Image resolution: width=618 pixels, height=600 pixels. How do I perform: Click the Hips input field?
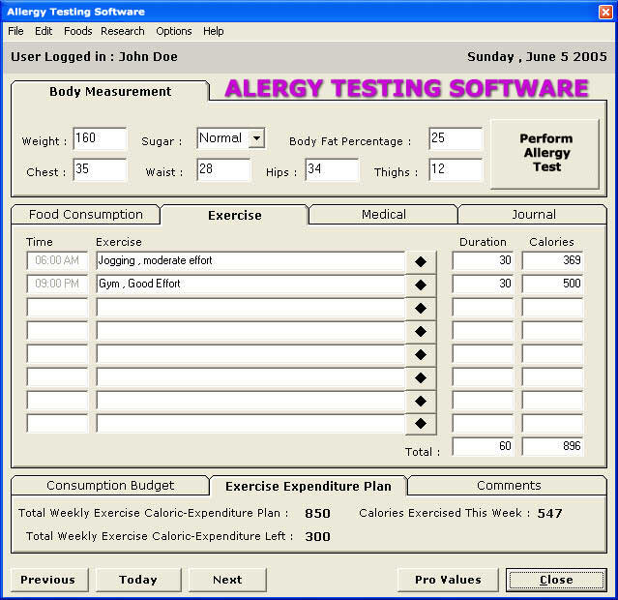click(332, 169)
